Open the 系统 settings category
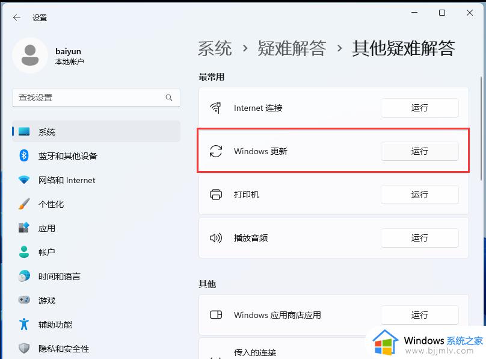The height and width of the screenshot is (359, 486). (96, 131)
